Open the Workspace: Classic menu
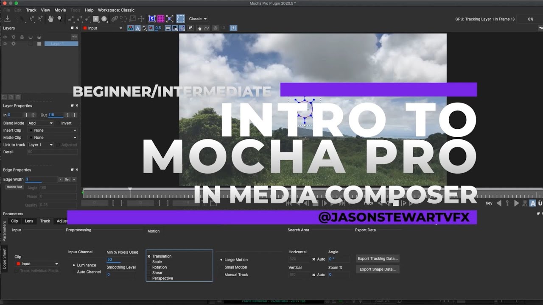Image resolution: width=543 pixels, height=305 pixels. [x=116, y=10]
